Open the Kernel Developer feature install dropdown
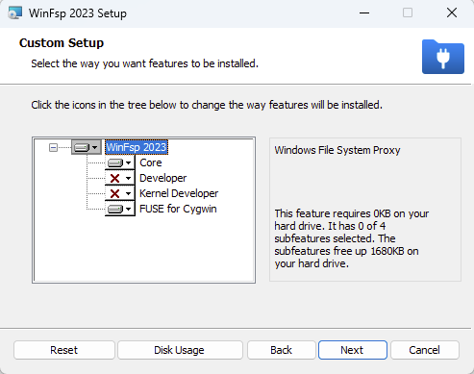 pyautogui.click(x=120, y=193)
